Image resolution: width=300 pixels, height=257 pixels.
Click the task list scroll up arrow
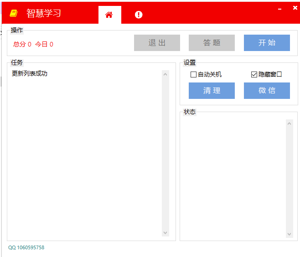(x=165, y=74)
